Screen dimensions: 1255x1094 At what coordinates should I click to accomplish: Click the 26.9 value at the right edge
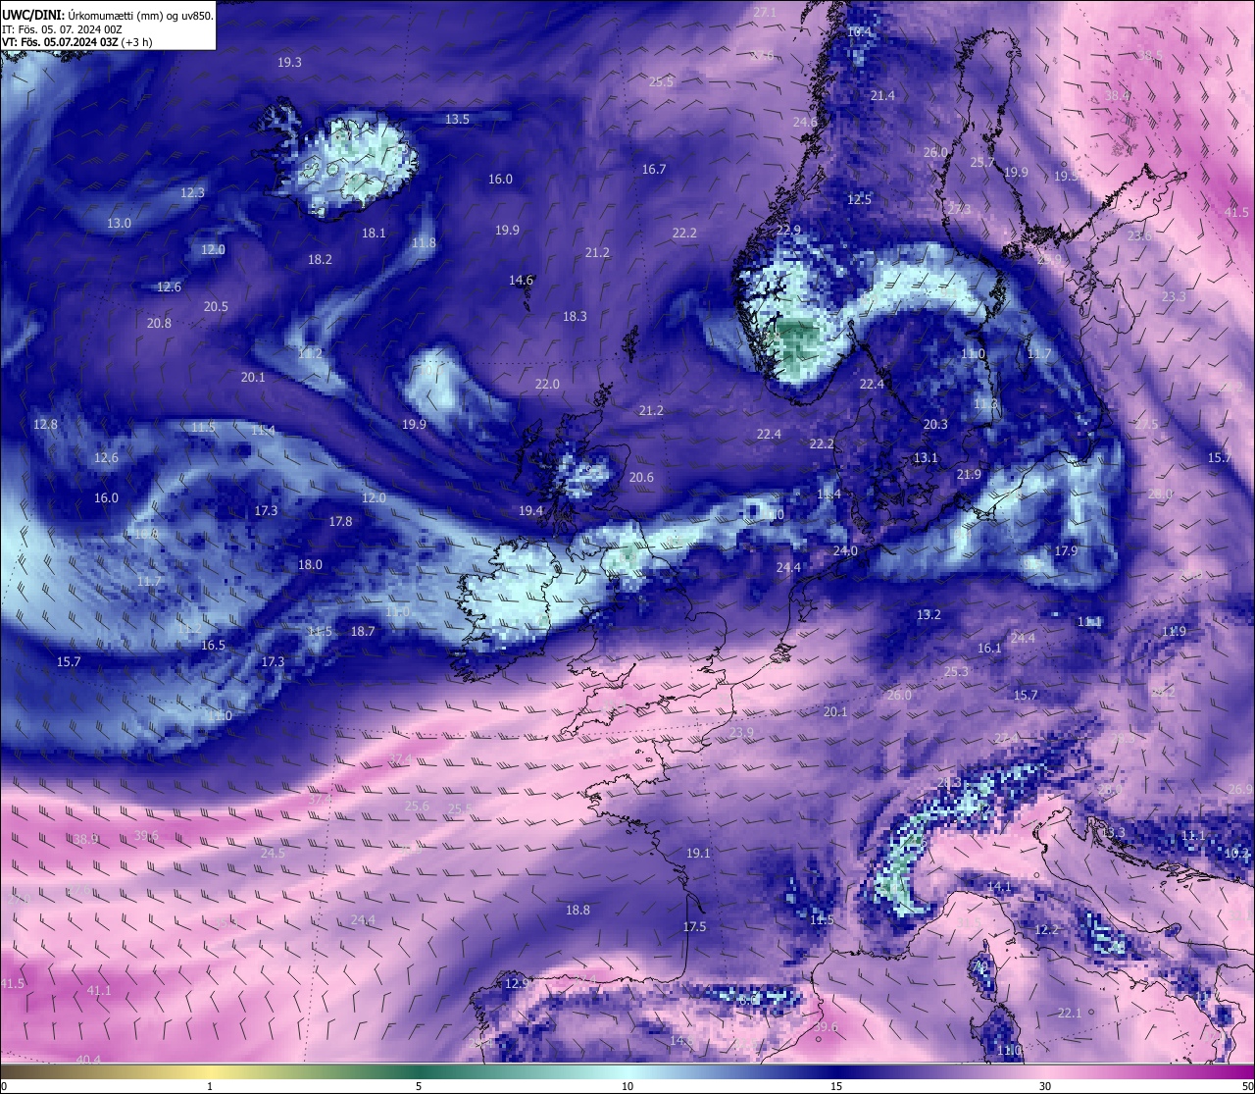tap(1240, 789)
